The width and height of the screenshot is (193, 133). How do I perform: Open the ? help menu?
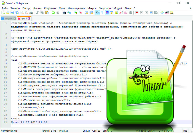coord(134,8)
